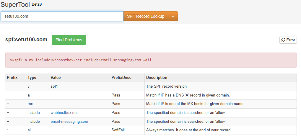Click the SoftFail cell in the table
Image resolution: width=301 pixels, height=139 pixels.
(x=119, y=130)
